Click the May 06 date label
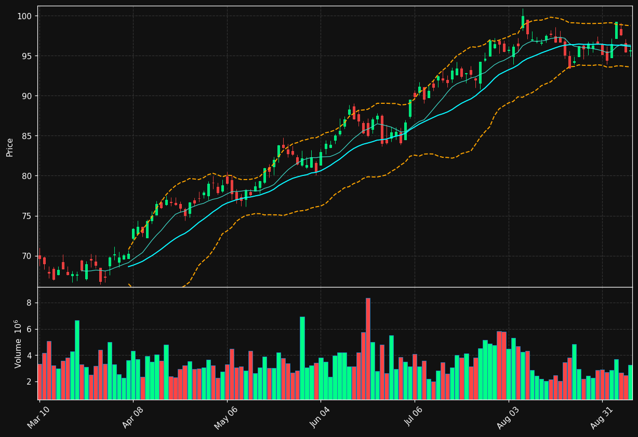 click(226, 418)
